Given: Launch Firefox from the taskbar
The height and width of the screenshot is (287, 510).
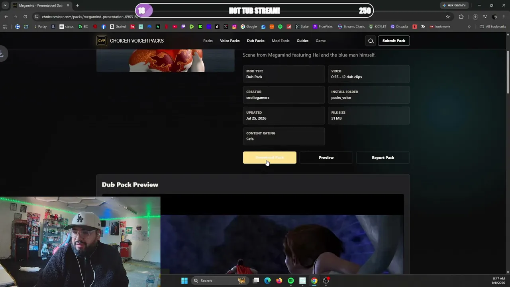Looking at the screenshot, I should click(279, 281).
